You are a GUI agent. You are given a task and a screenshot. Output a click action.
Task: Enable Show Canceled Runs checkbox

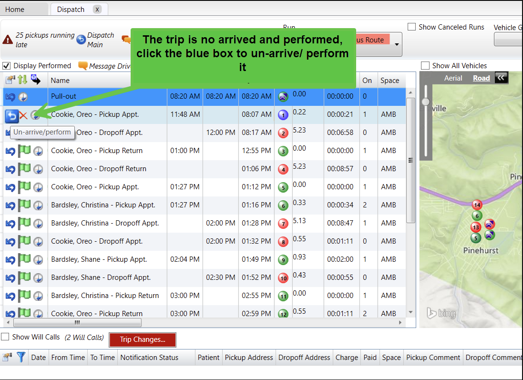point(411,27)
